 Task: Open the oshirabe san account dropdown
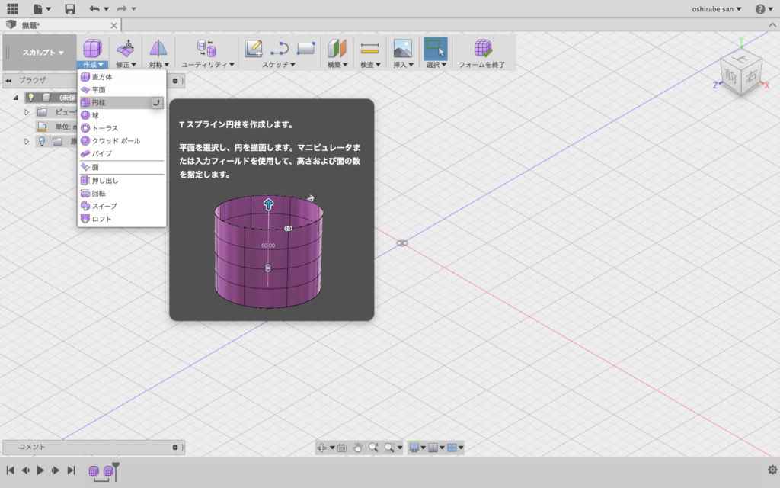(716, 9)
